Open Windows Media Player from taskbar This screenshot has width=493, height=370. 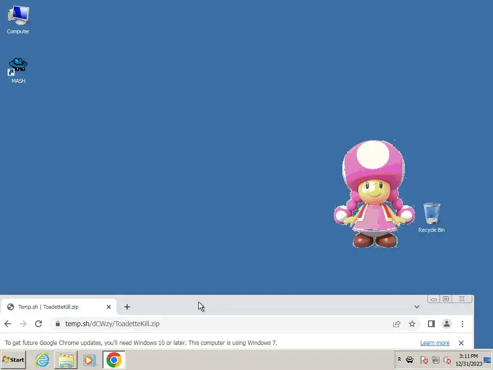tap(90, 359)
